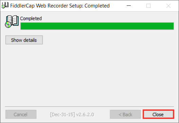Click the v2.6.2.0 version number
Image resolution: width=179 pixels, height=123 pixels.
[85, 115]
